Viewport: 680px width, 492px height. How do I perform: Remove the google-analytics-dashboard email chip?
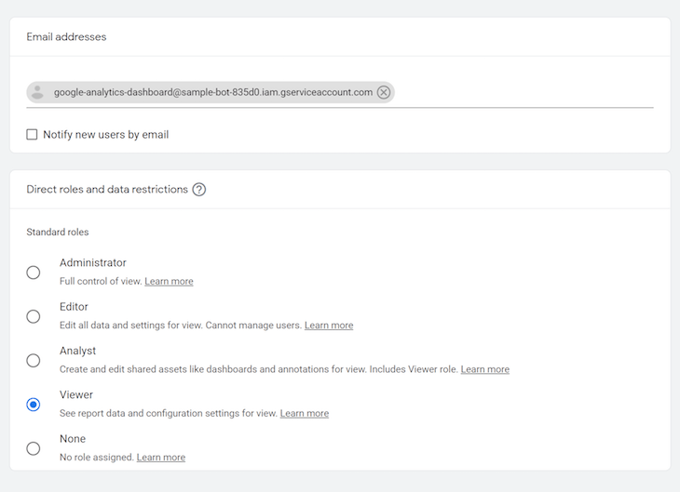pyautogui.click(x=384, y=92)
